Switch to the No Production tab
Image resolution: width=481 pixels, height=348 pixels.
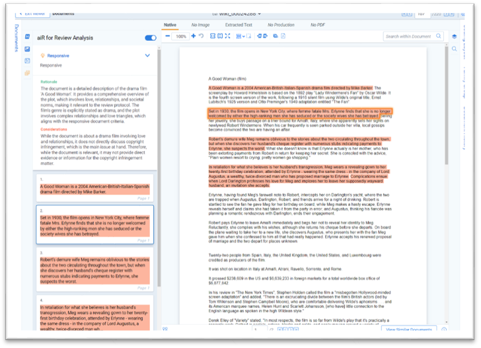(281, 25)
